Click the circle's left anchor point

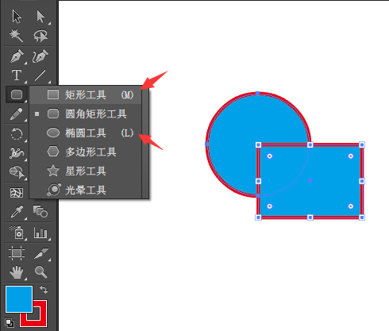tap(207, 144)
